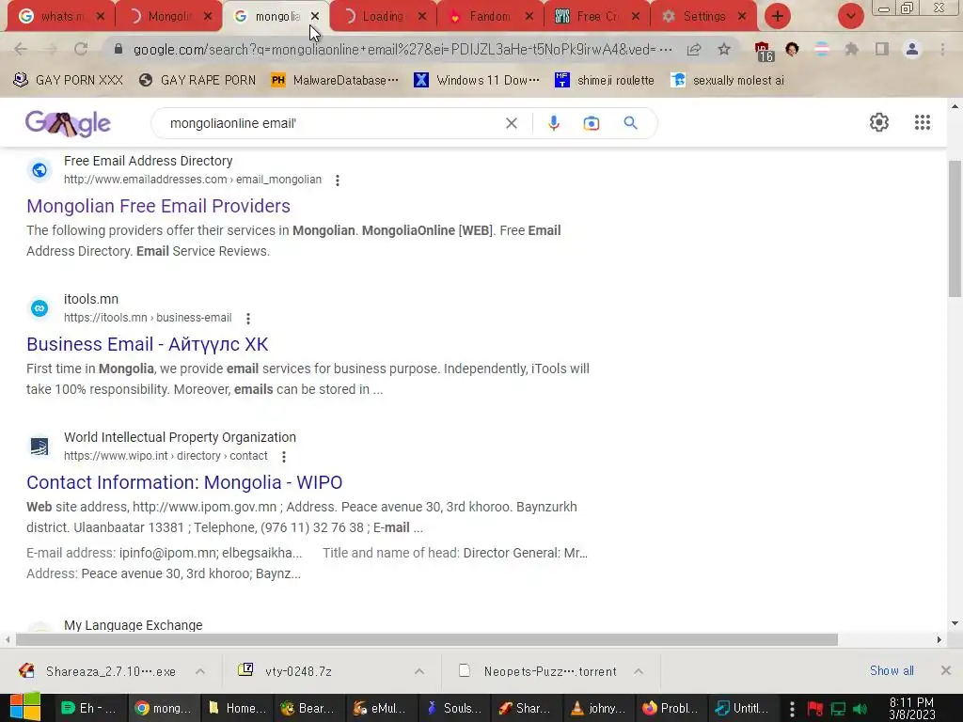The image size is (963, 722).
Task: Open the extensions puzzle piece menu
Action: (x=851, y=49)
